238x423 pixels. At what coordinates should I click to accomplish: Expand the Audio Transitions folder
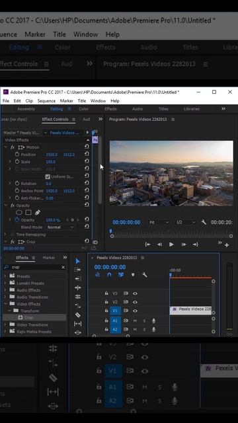click(x=5, y=297)
